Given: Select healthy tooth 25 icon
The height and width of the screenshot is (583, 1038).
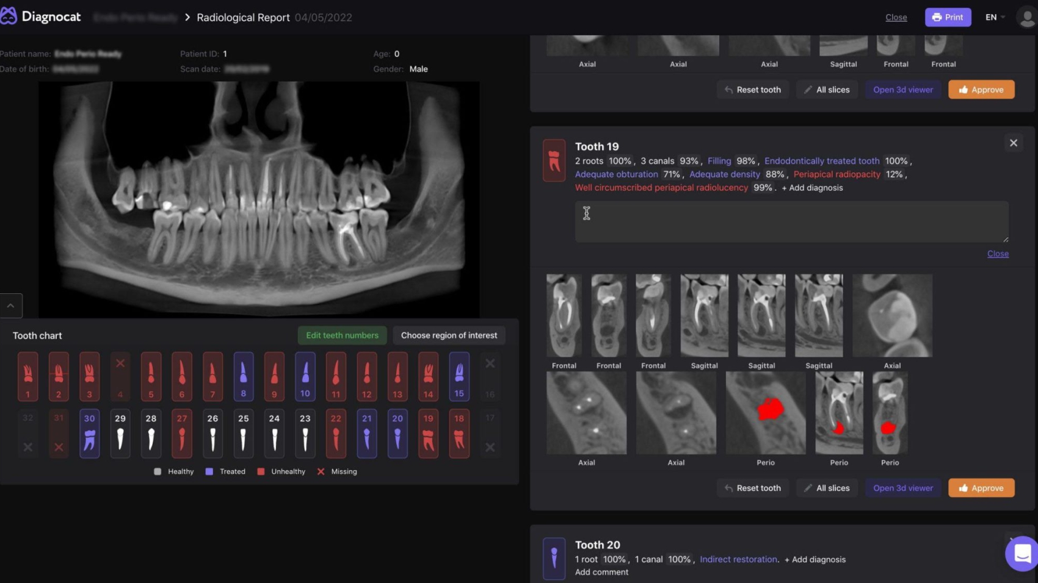Looking at the screenshot, I should (x=244, y=434).
